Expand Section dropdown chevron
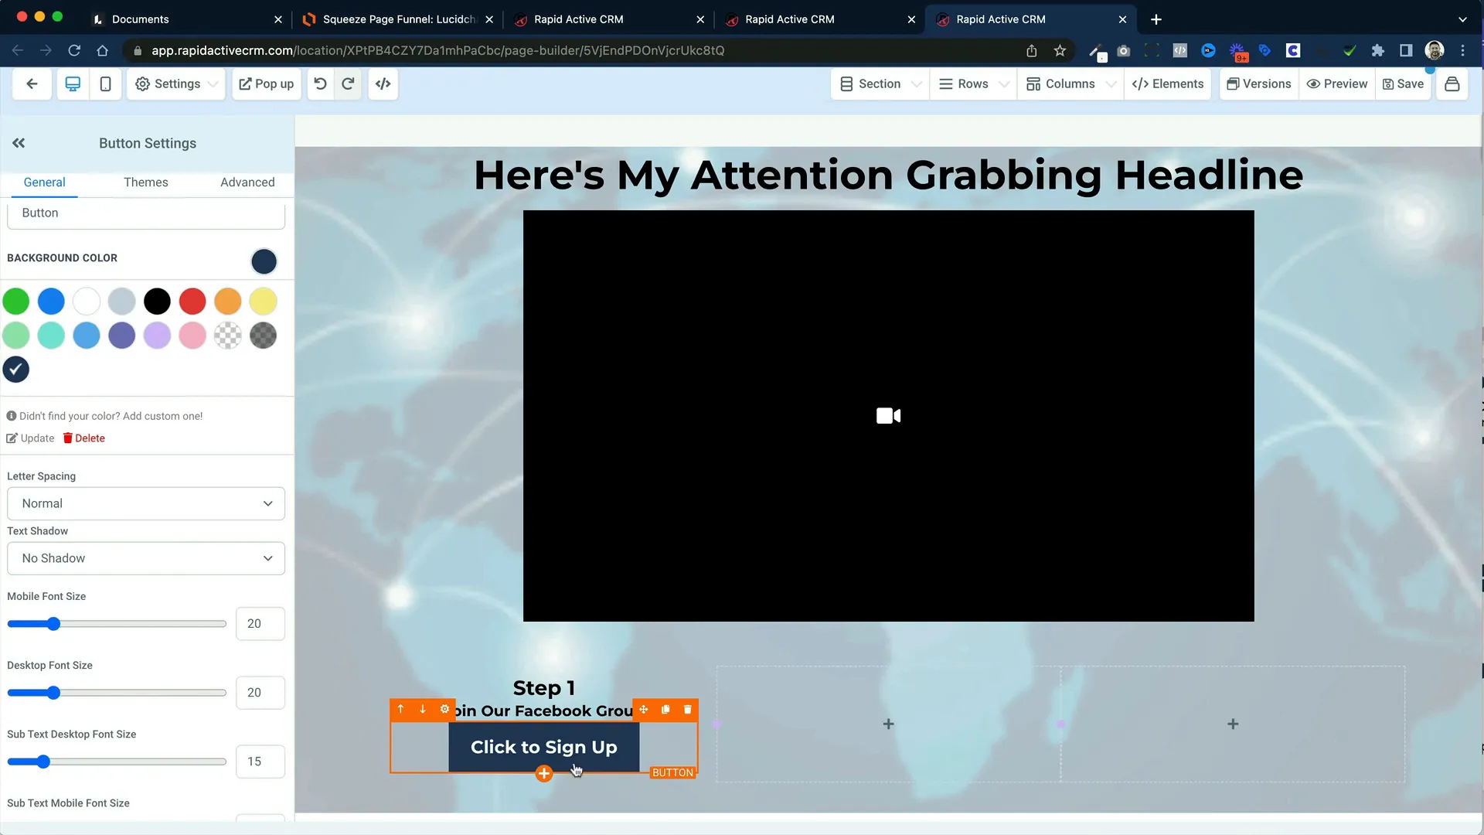Viewport: 1484px width, 835px height. (917, 83)
